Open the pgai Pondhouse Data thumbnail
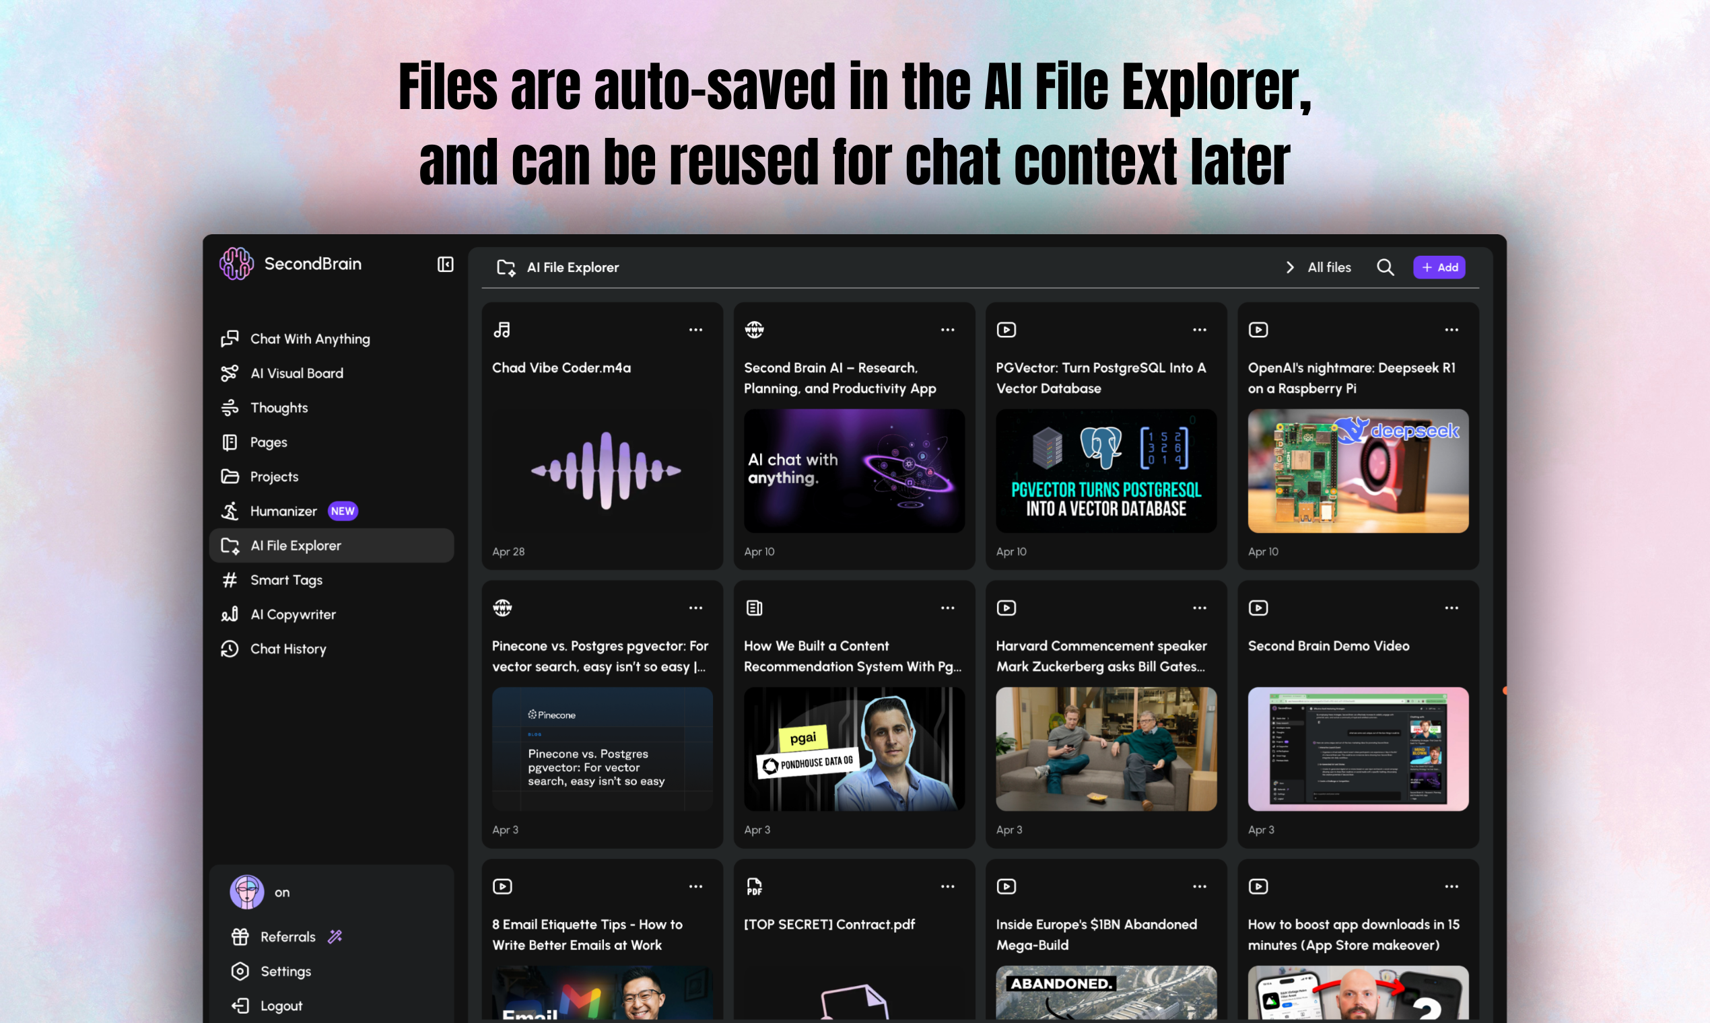Viewport: 1710px width, 1023px height. pos(854,748)
